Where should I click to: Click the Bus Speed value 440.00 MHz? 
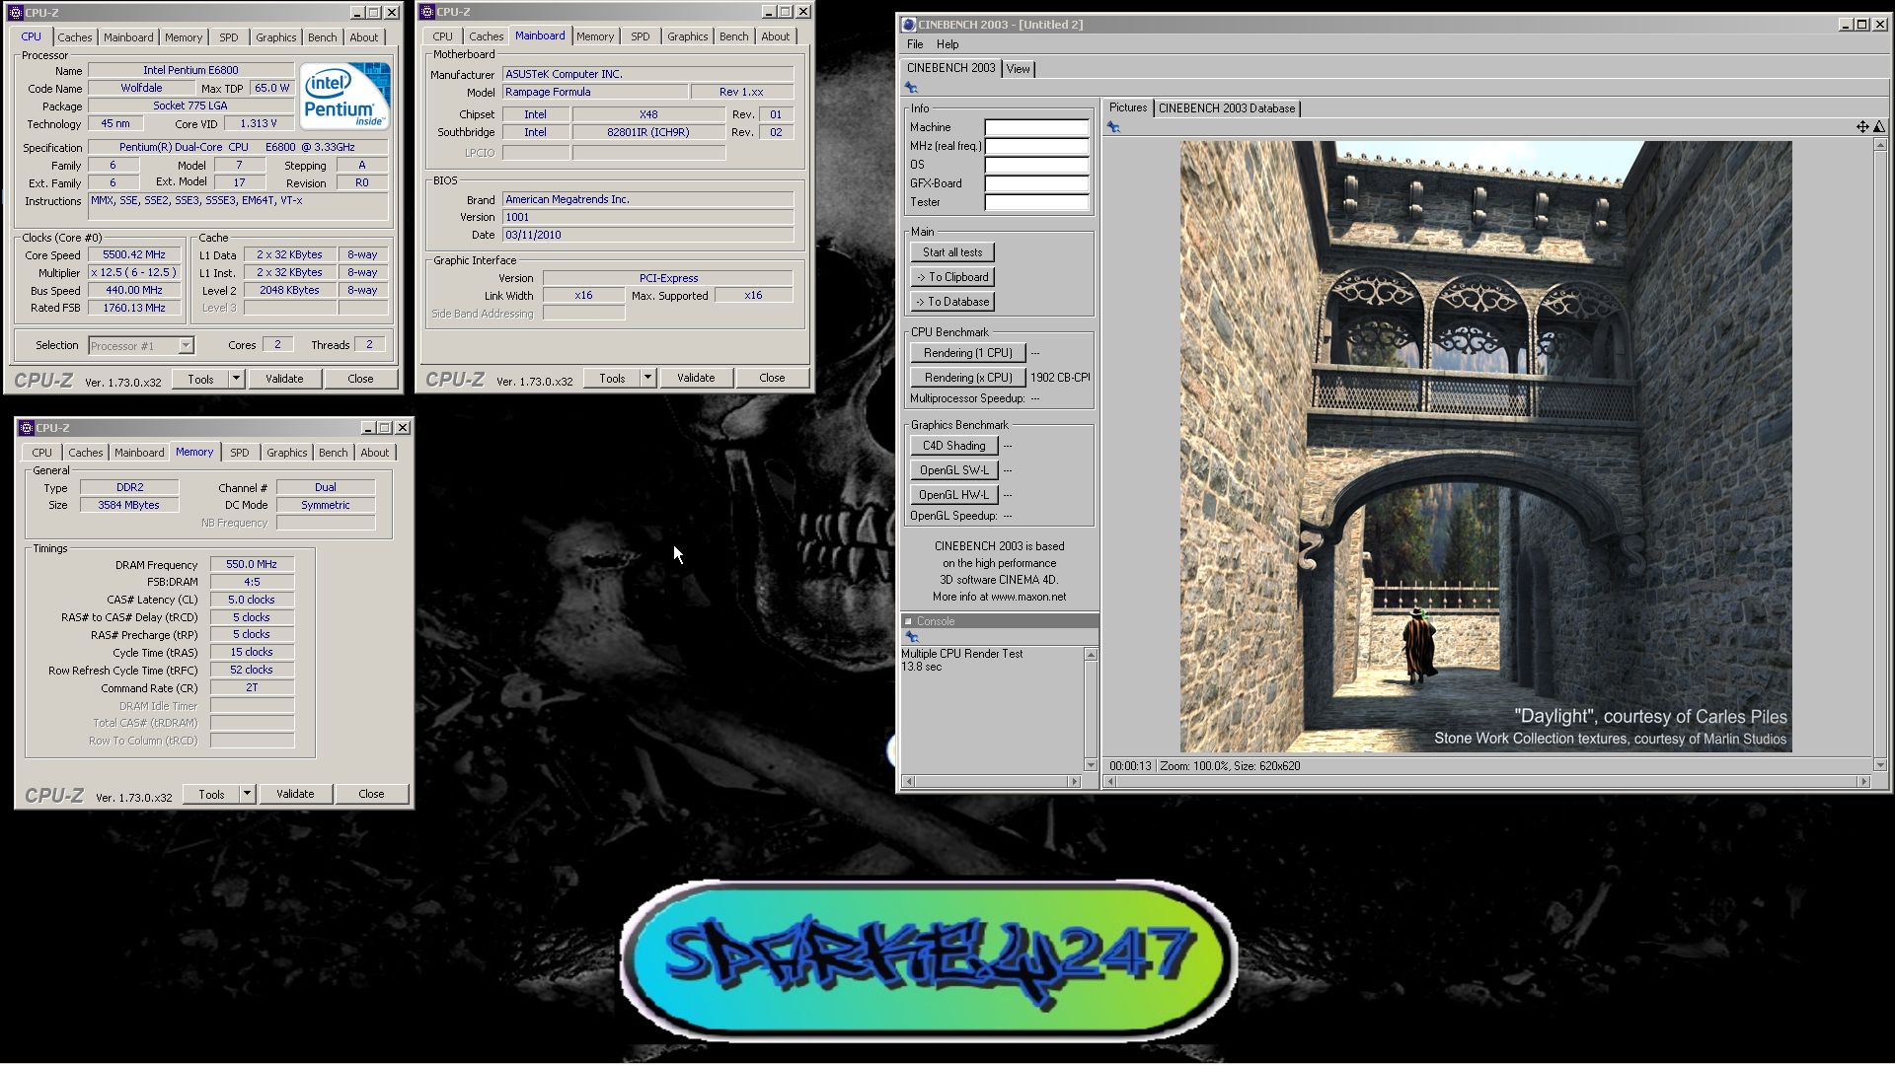pos(134,290)
